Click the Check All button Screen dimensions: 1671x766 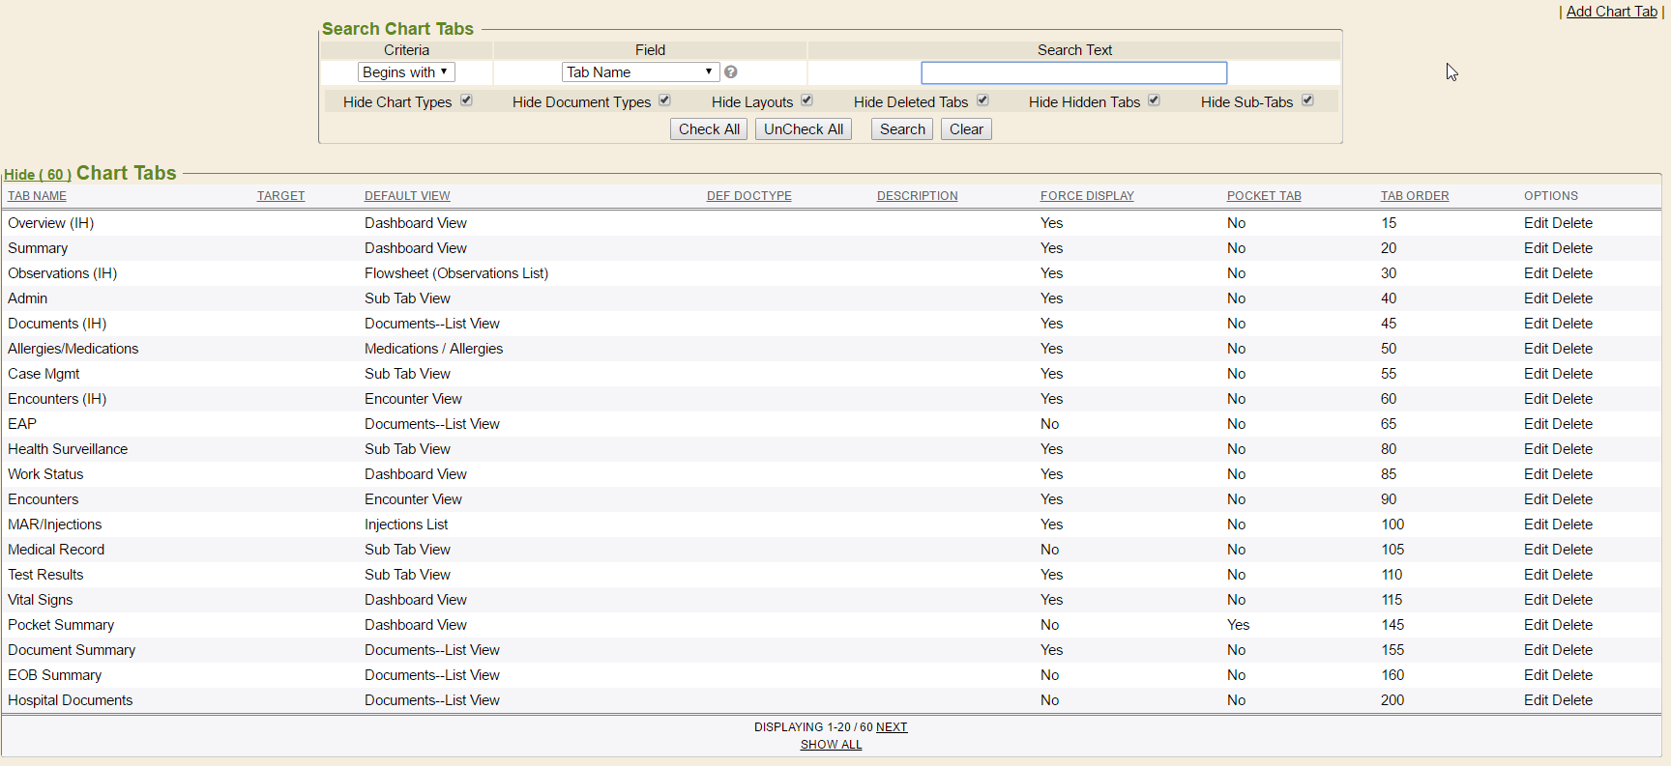709,129
